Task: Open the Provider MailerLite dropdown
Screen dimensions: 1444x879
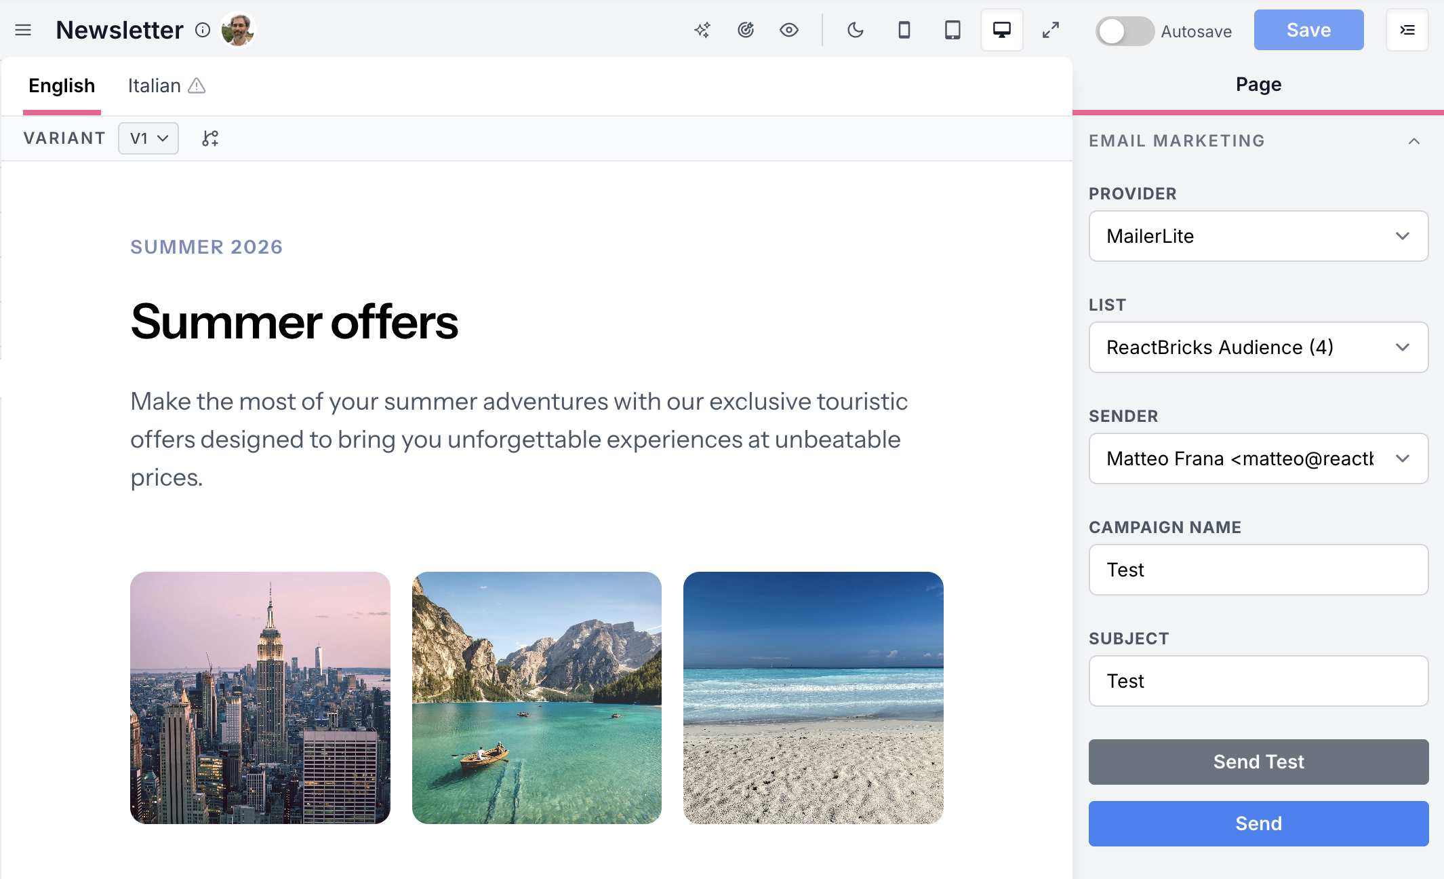Action: tap(1258, 236)
